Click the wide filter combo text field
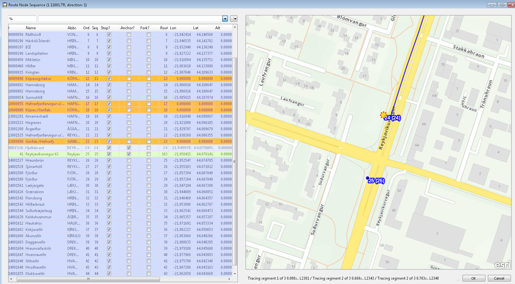This screenshot has width=515, height=284. (x=130, y=19)
